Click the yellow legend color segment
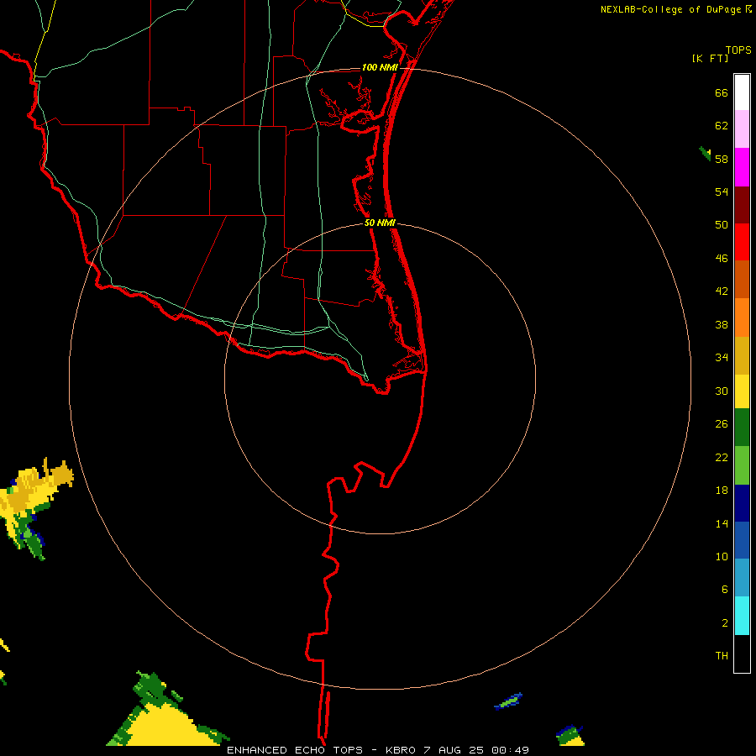Viewport: 756px width, 756px height. point(742,391)
